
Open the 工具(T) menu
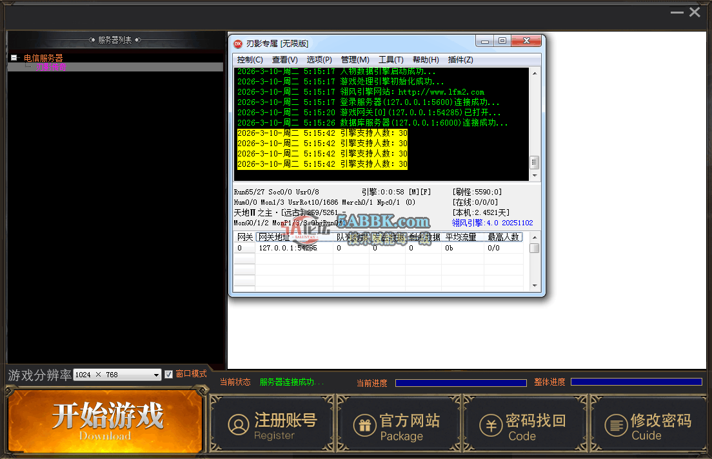tap(390, 59)
